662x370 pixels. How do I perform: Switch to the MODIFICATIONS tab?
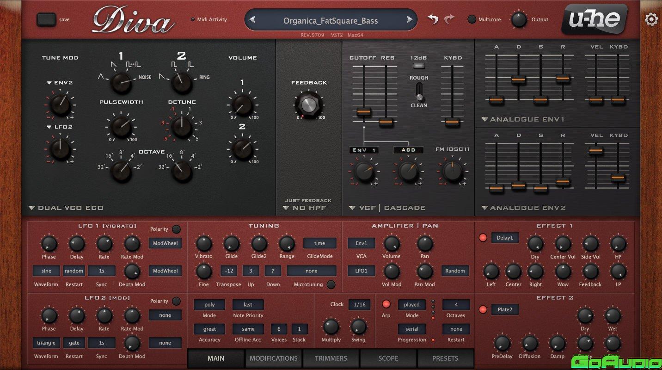(x=274, y=358)
